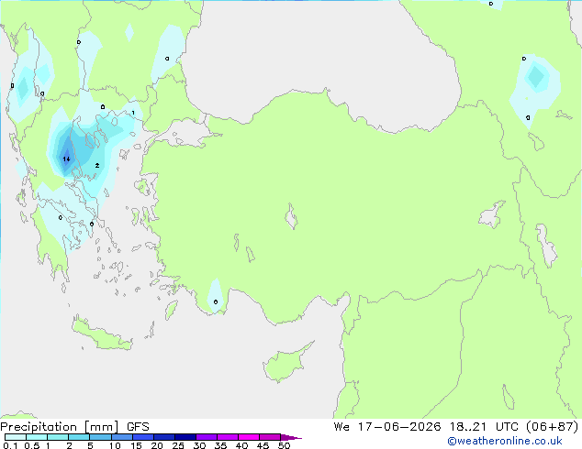The width and height of the screenshot is (582, 449).
Task: Click the legend label "50"
Action: tap(284, 445)
